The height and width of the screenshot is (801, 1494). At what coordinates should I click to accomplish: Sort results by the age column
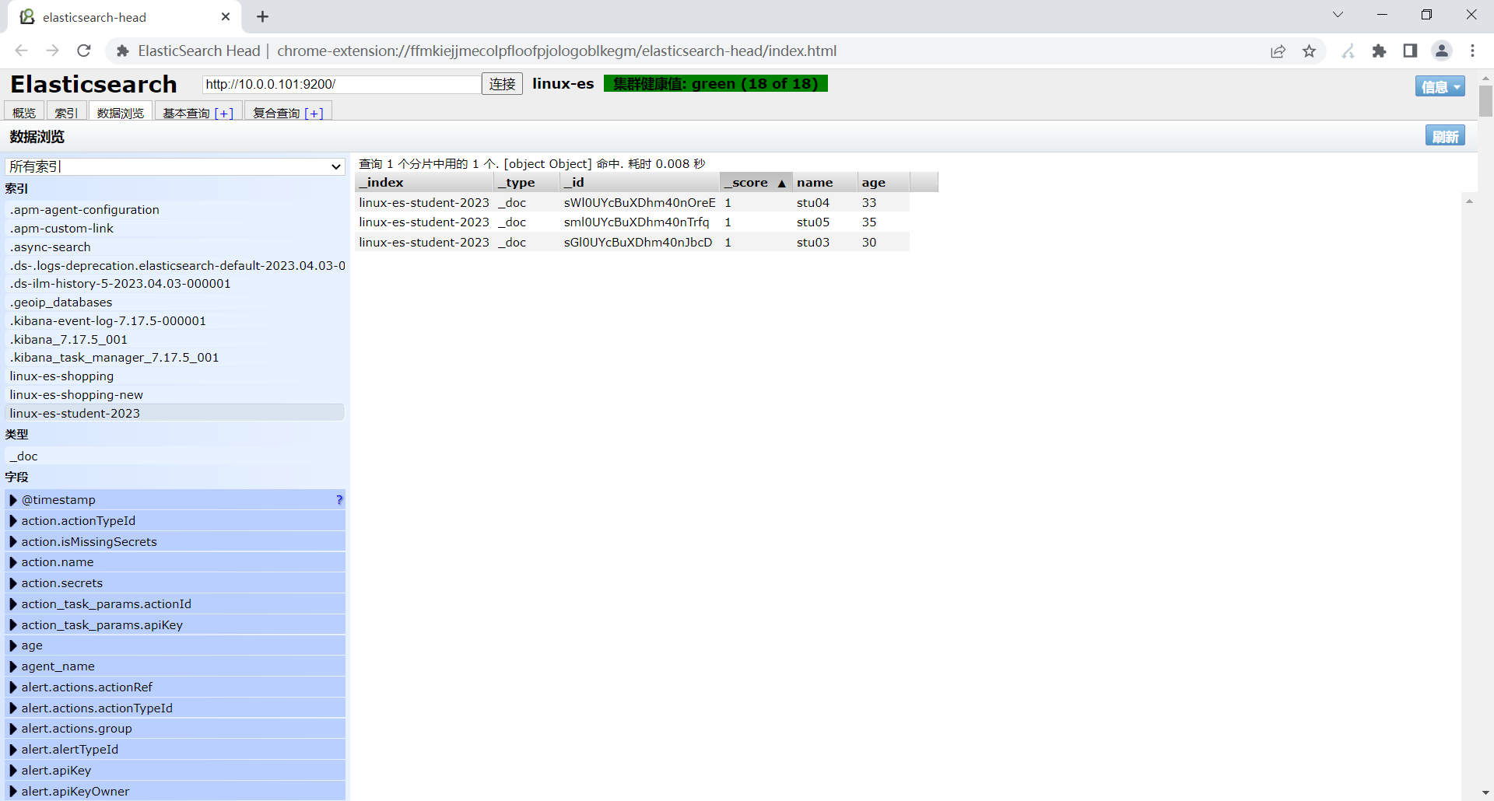[x=873, y=182]
